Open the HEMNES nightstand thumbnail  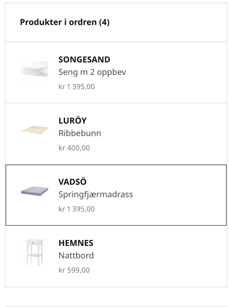[x=35, y=253]
